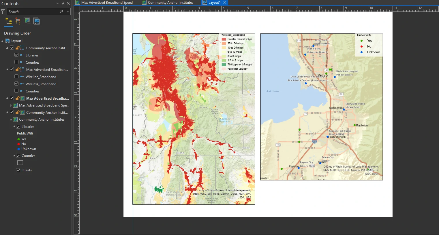
Task: Click the legend item icon beside Wireline_Broadband
Action: point(22,77)
